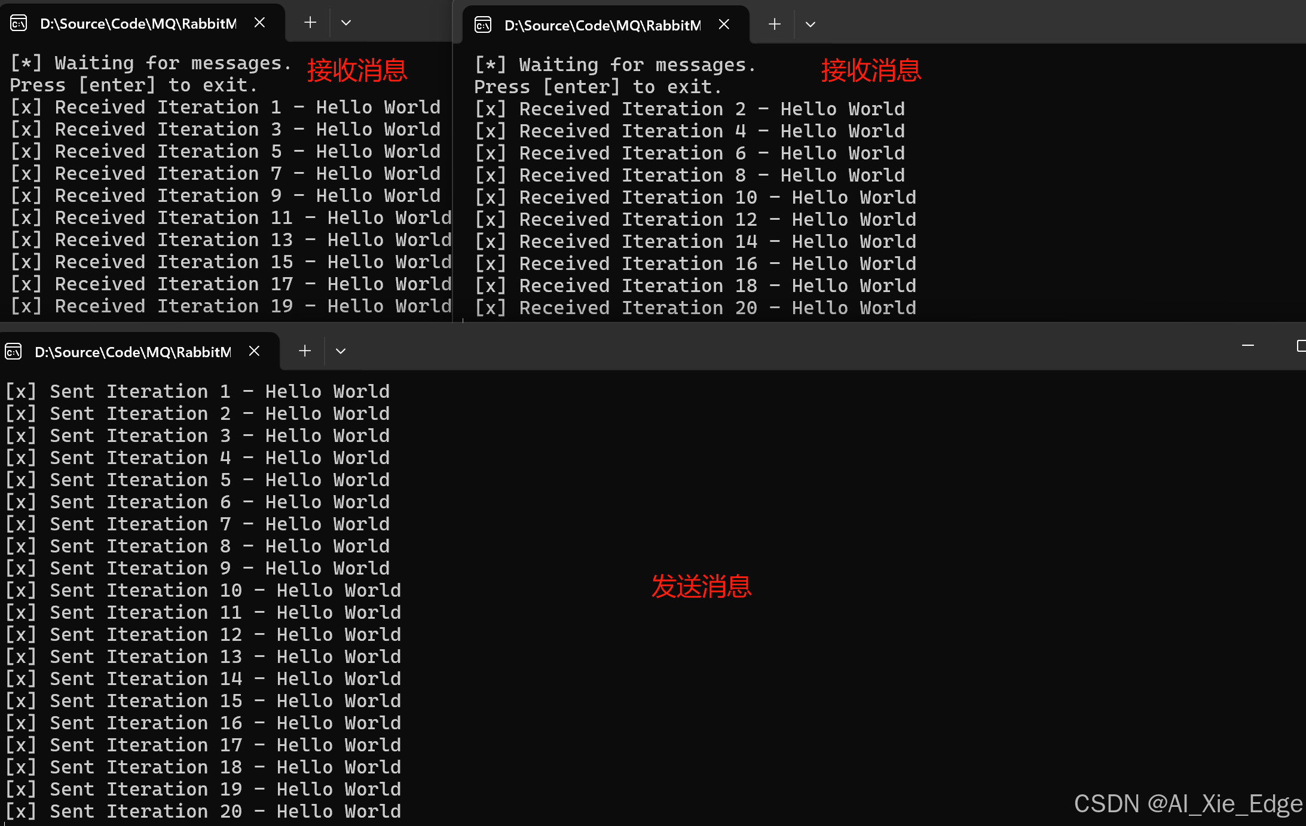
Task: Click 'Sent Iteration 6 - Hello World' line
Action: click(198, 502)
